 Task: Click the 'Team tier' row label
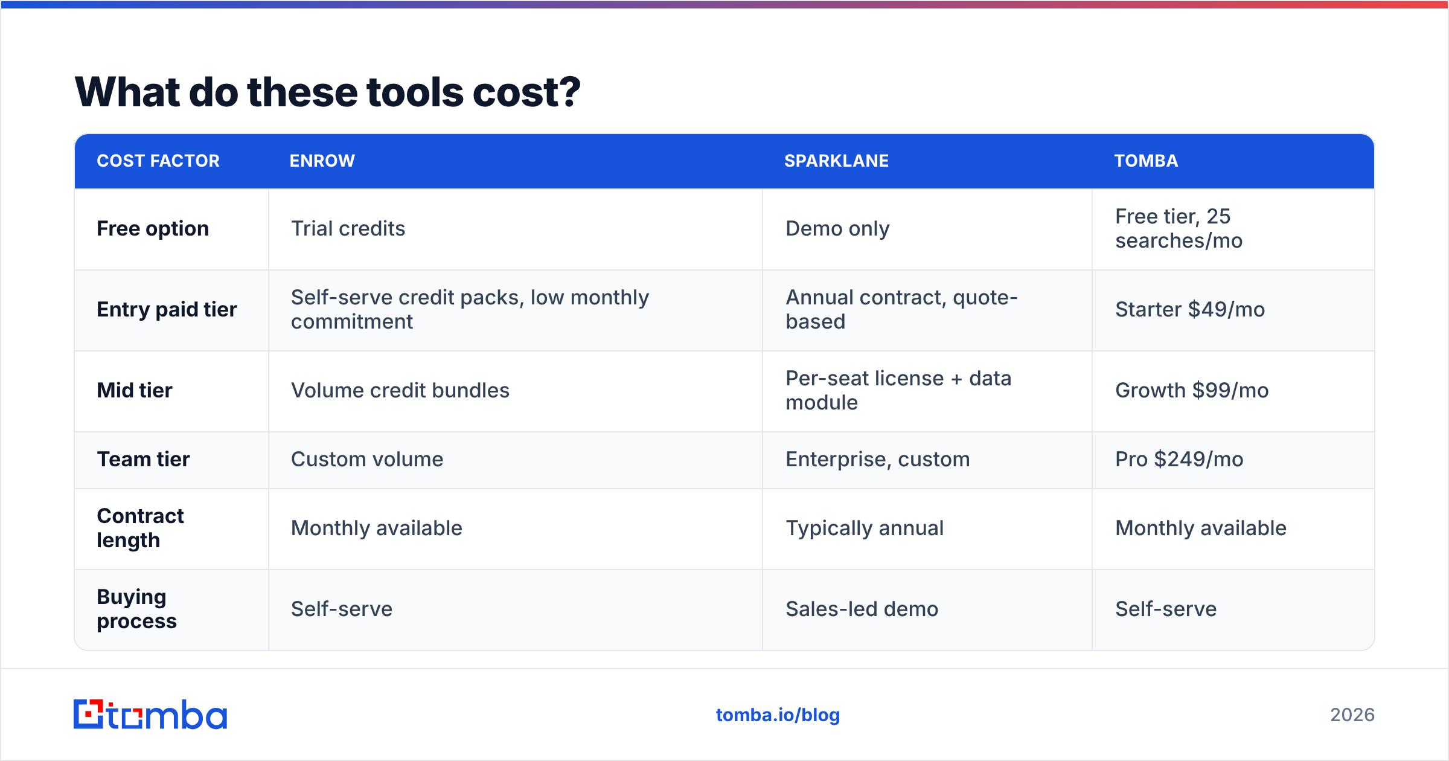click(144, 459)
